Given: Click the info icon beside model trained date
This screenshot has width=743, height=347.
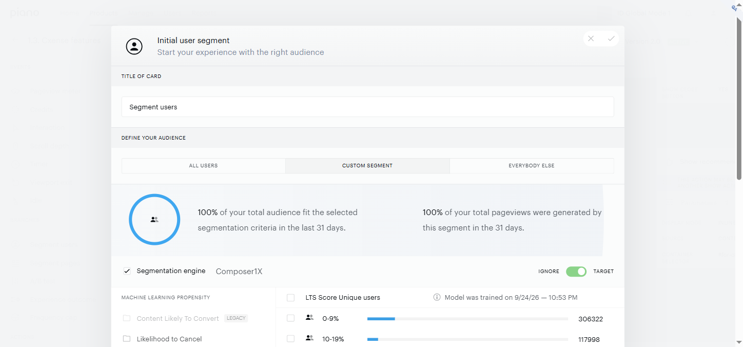Looking at the screenshot, I should 437,297.
